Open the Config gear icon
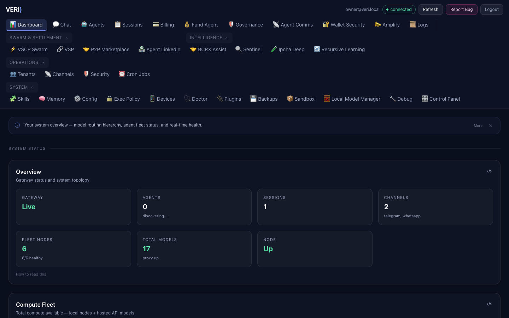Image resolution: width=509 pixels, height=318 pixels. [x=77, y=99]
